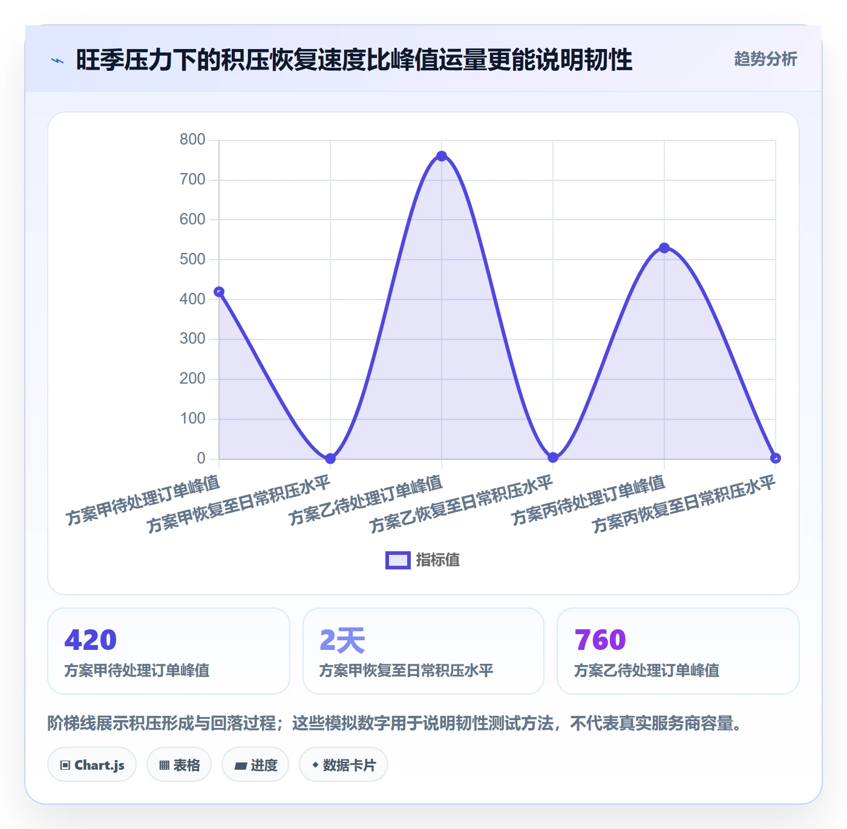
Task: Choose the 数据卡片 chip
Action: pos(343,765)
